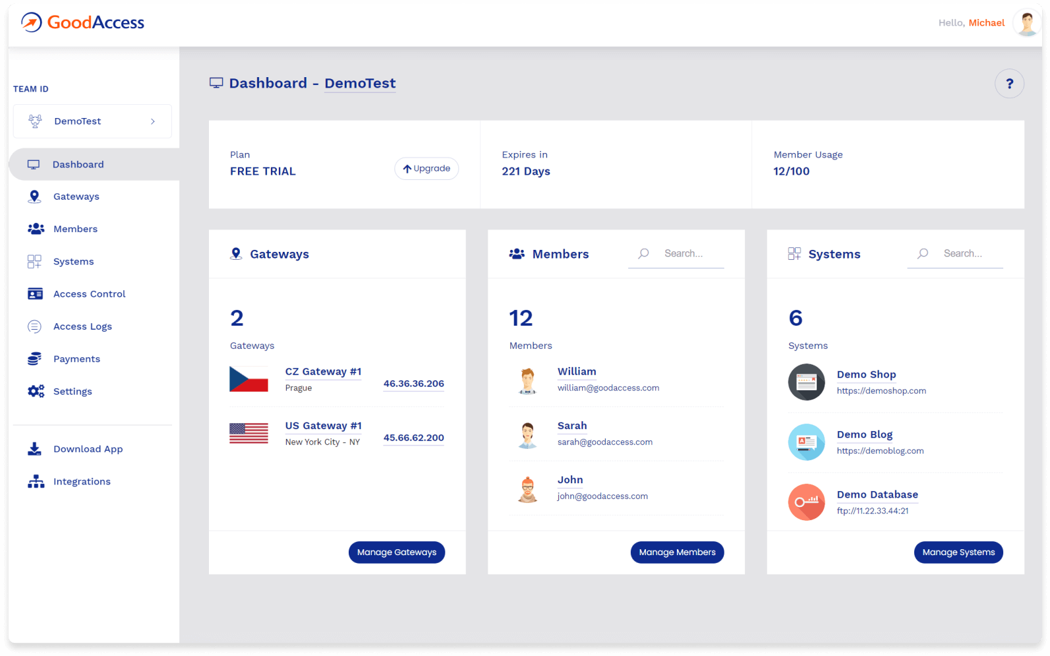Image resolution: width=1050 pixels, height=656 pixels.
Task: Click Manage Systems button
Action: coord(958,552)
